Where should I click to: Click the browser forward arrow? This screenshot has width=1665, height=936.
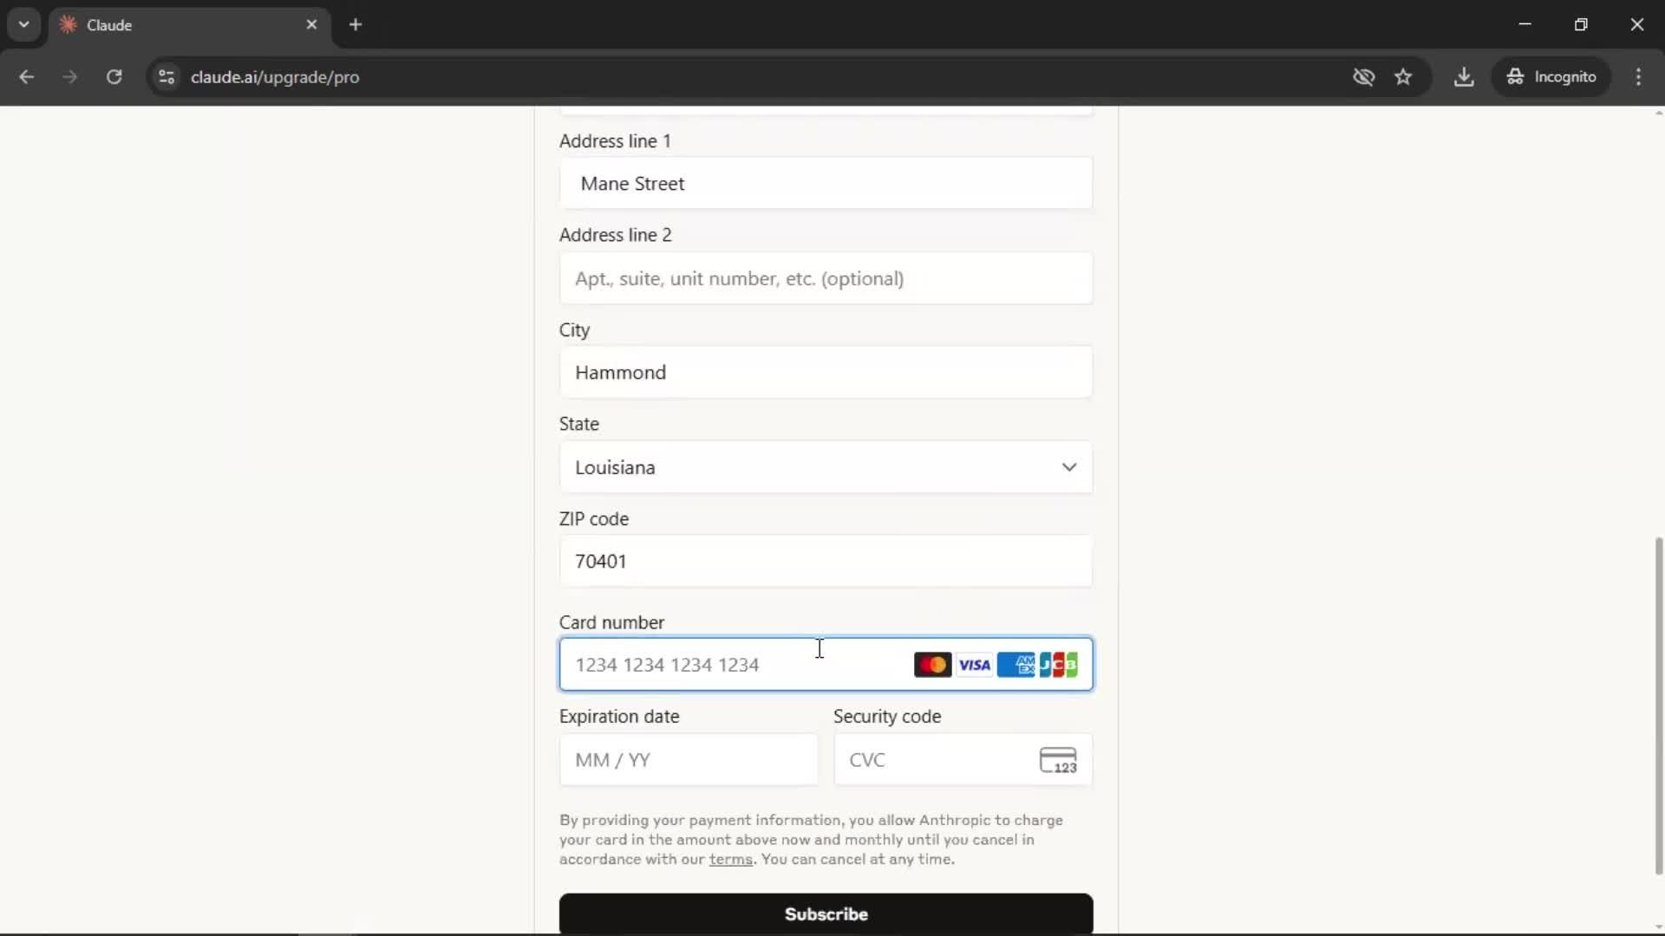point(69,77)
